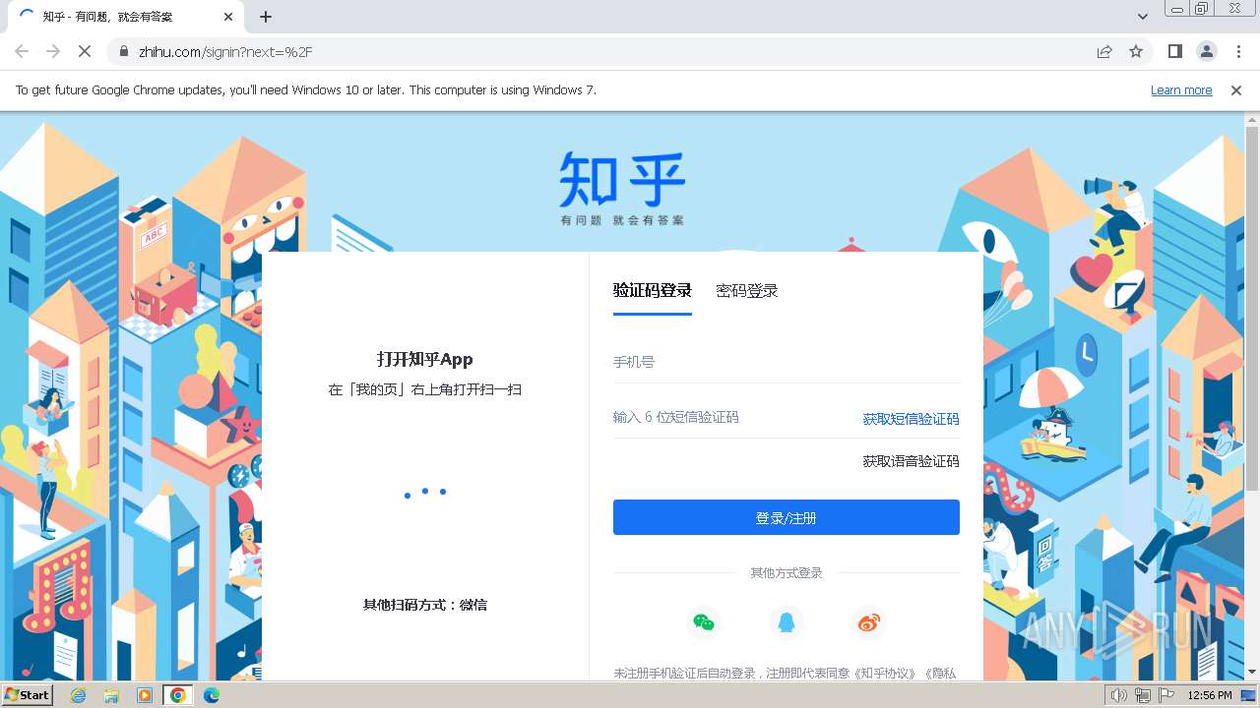Open the tab search dropdown
The image size is (1260, 708).
click(1142, 17)
